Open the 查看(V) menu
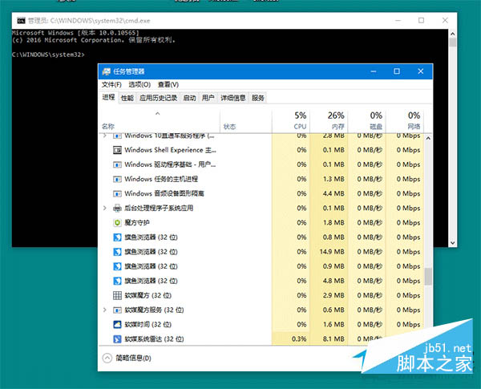This screenshot has height=389, width=481. tap(168, 84)
